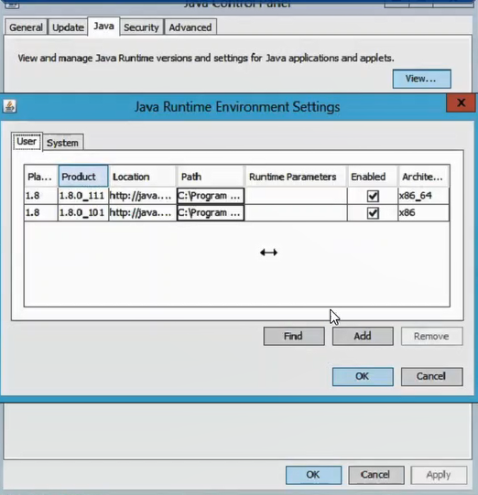Switch to the User tab

27,142
